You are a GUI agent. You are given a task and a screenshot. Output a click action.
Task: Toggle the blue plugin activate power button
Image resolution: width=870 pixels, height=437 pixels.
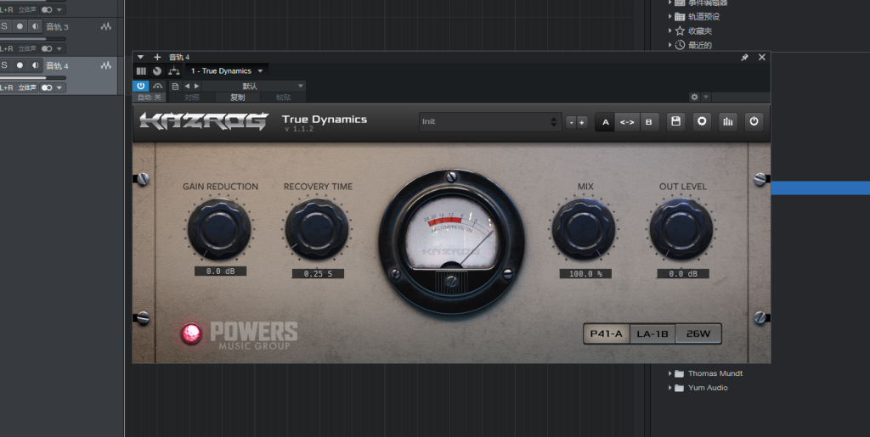[x=140, y=86]
